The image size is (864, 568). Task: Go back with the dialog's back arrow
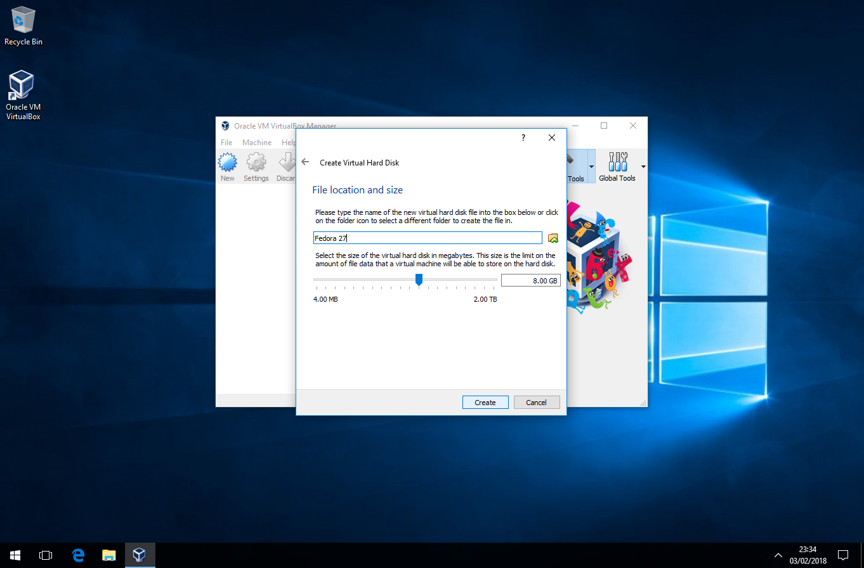[305, 162]
